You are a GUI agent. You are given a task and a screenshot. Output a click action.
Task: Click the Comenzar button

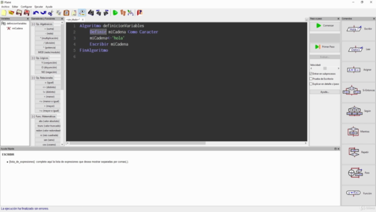point(325,26)
